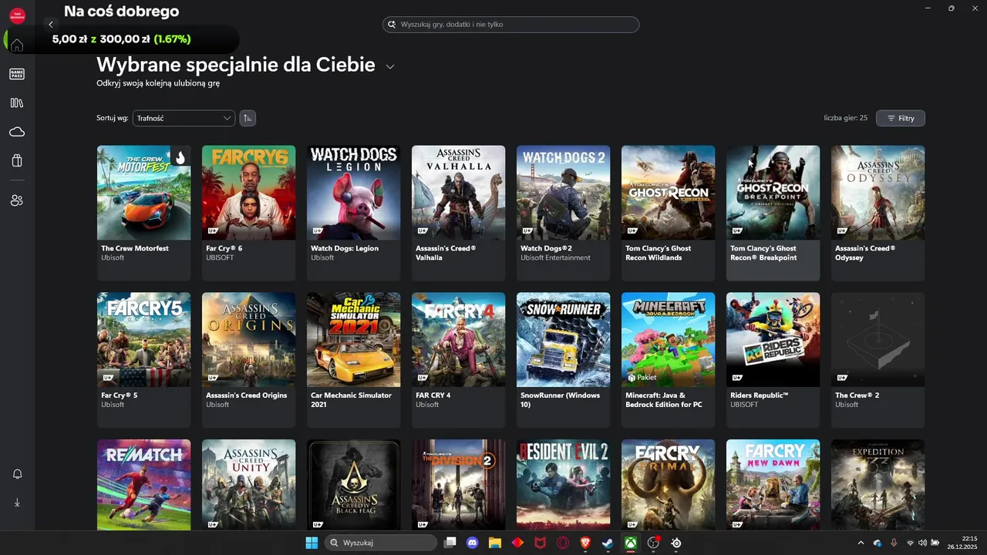Screen dimensions: 987x555
Task: Open the Sortuj wg Trafność dropdown
Action: point(184,118)
